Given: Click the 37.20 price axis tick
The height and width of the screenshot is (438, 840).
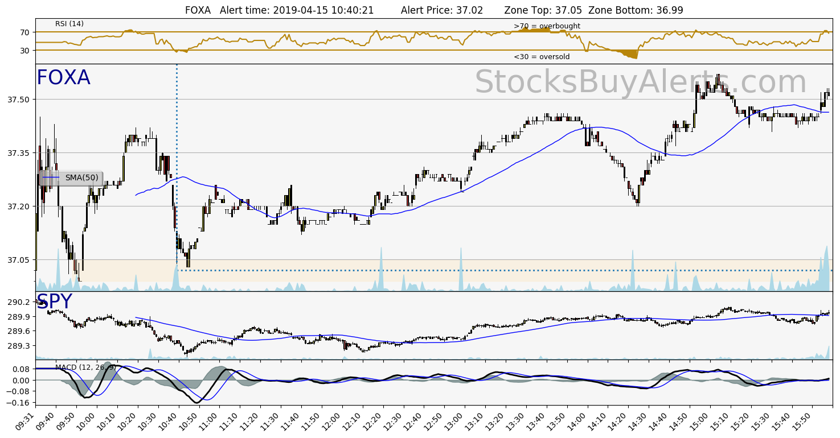Looking at the screenshot, I should (x=18, y=206).
